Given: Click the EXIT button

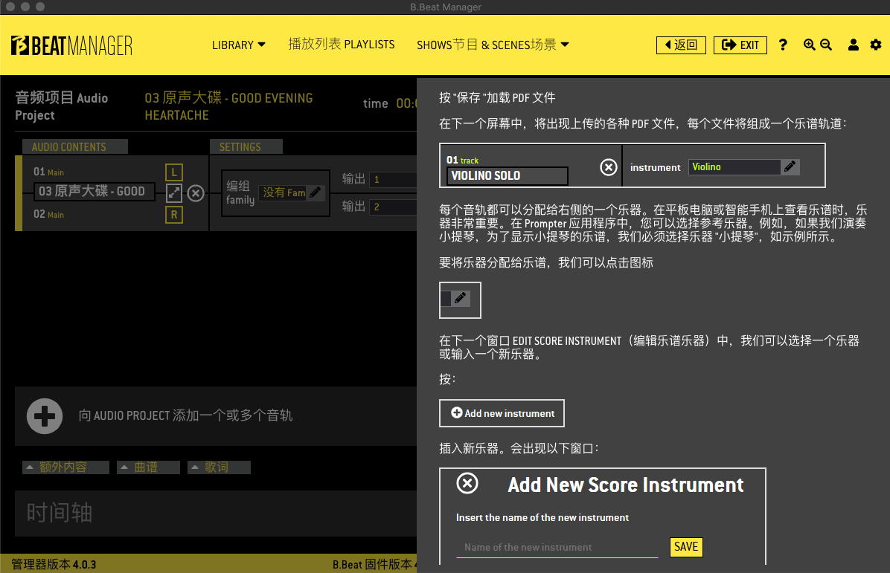Looking at the screenshot, I should pyautogui.click(x=740, y=45).
